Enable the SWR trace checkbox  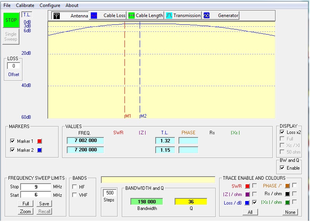pos(255,186)
